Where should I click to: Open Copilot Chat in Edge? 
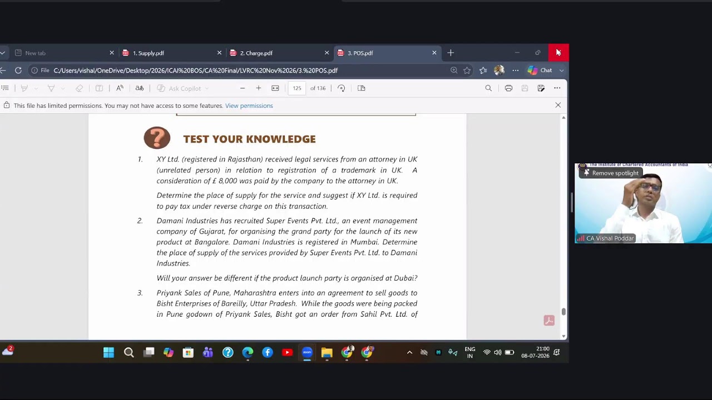540,71
